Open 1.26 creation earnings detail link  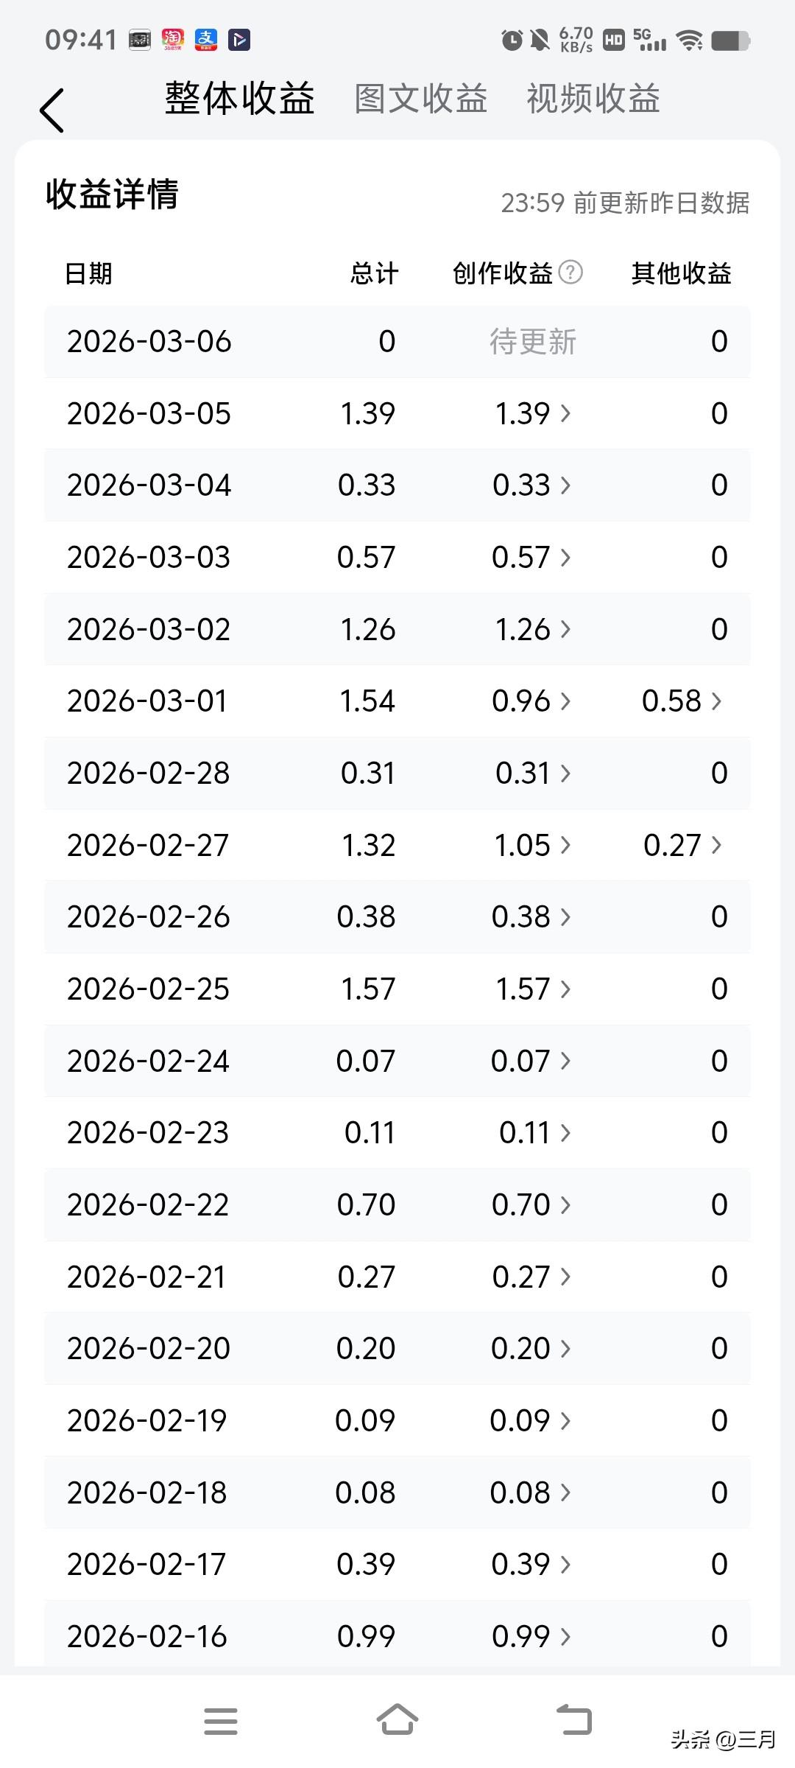(532, 630)
